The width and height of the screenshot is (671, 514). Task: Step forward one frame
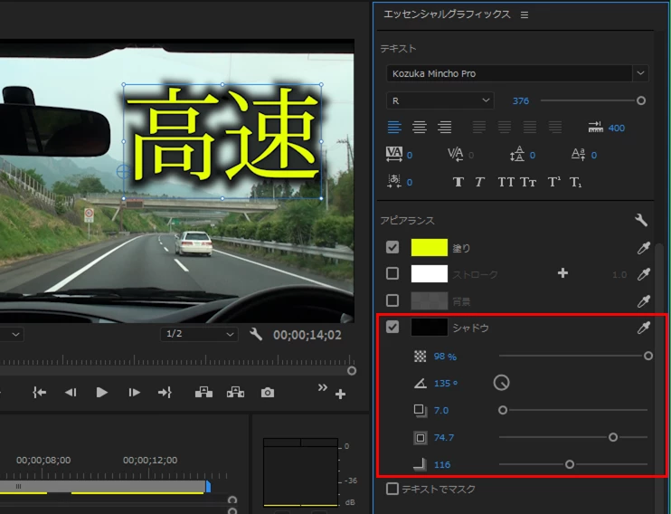pyautogui.click(x=134, y=393)
